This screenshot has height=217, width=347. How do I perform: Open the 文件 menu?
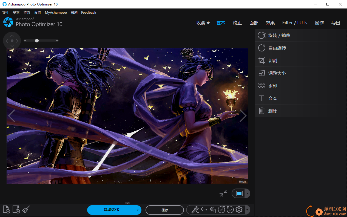[5, 13]
